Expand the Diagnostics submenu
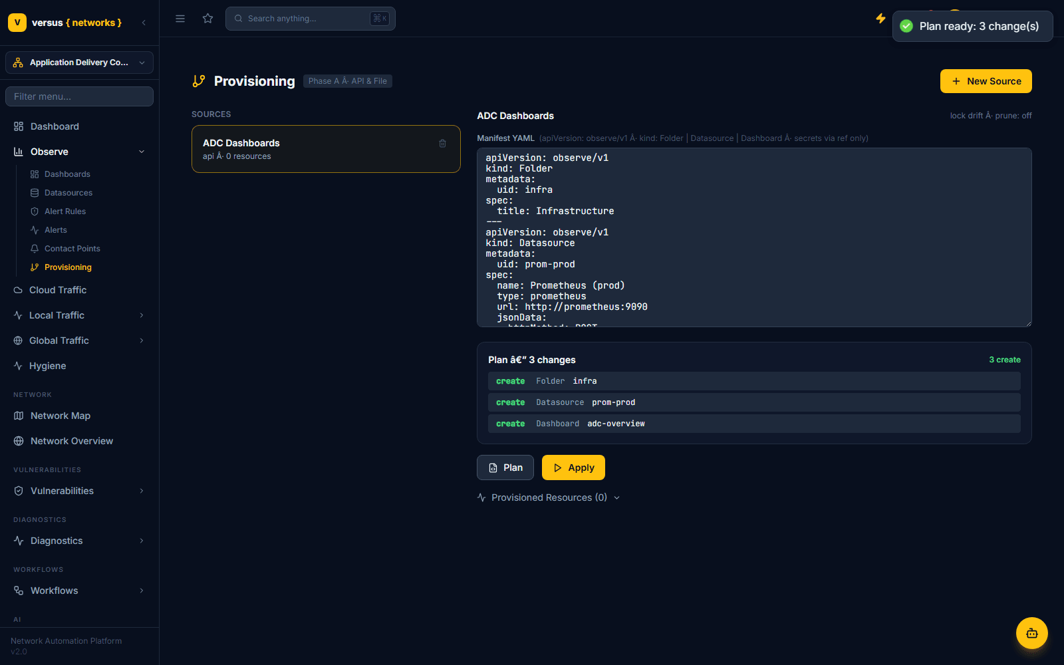Viewport: 1064px width, 665px height. [x=142, y=541]
